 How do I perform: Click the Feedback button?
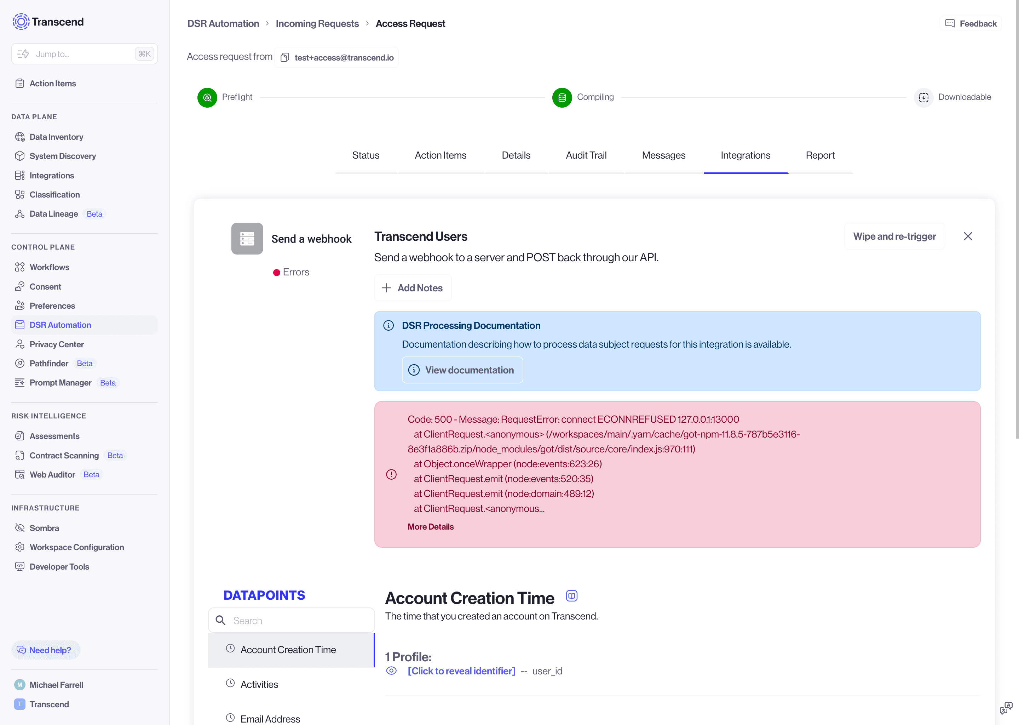(x=971, y=23)
